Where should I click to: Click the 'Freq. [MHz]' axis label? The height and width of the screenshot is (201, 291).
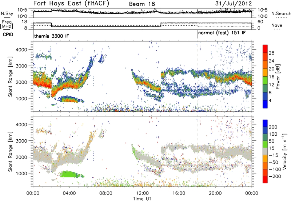[7, 25]
